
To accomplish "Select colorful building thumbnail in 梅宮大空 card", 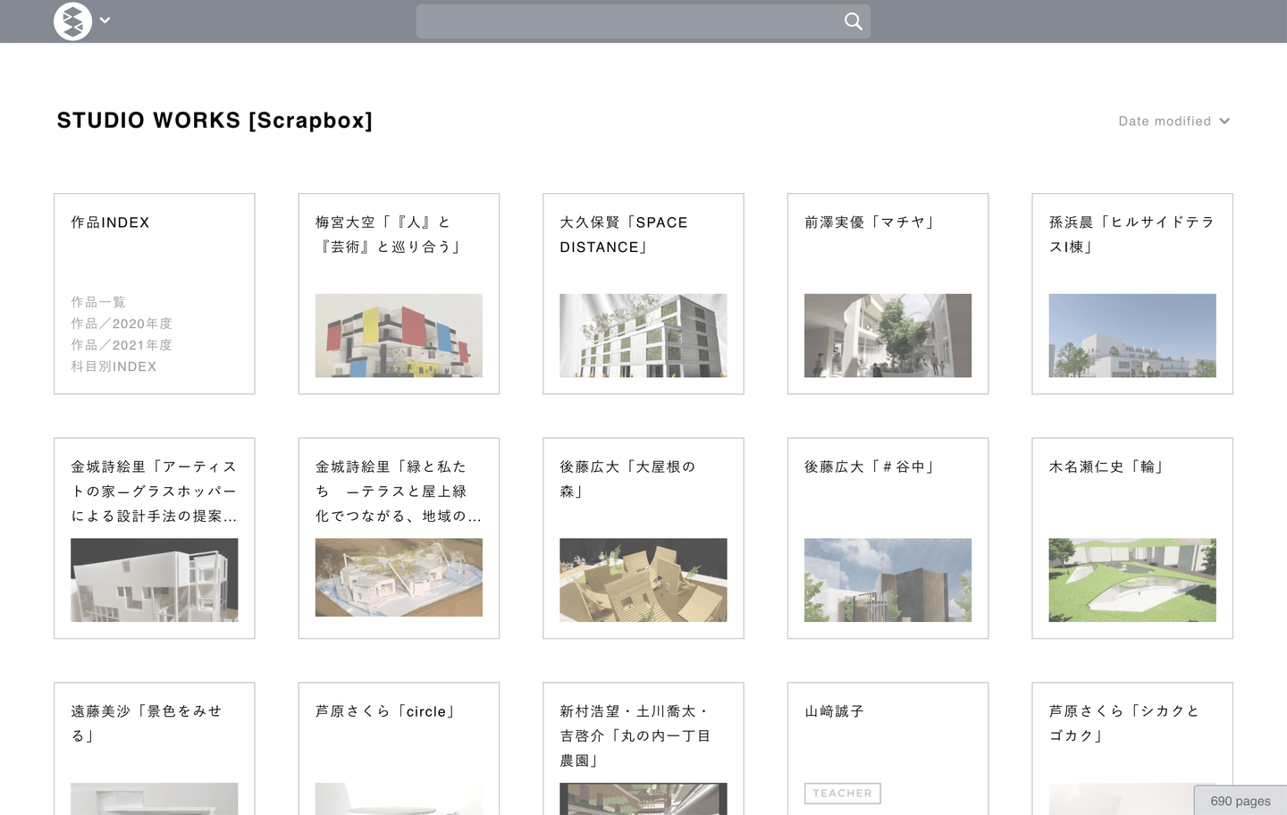I will [399, 335].
